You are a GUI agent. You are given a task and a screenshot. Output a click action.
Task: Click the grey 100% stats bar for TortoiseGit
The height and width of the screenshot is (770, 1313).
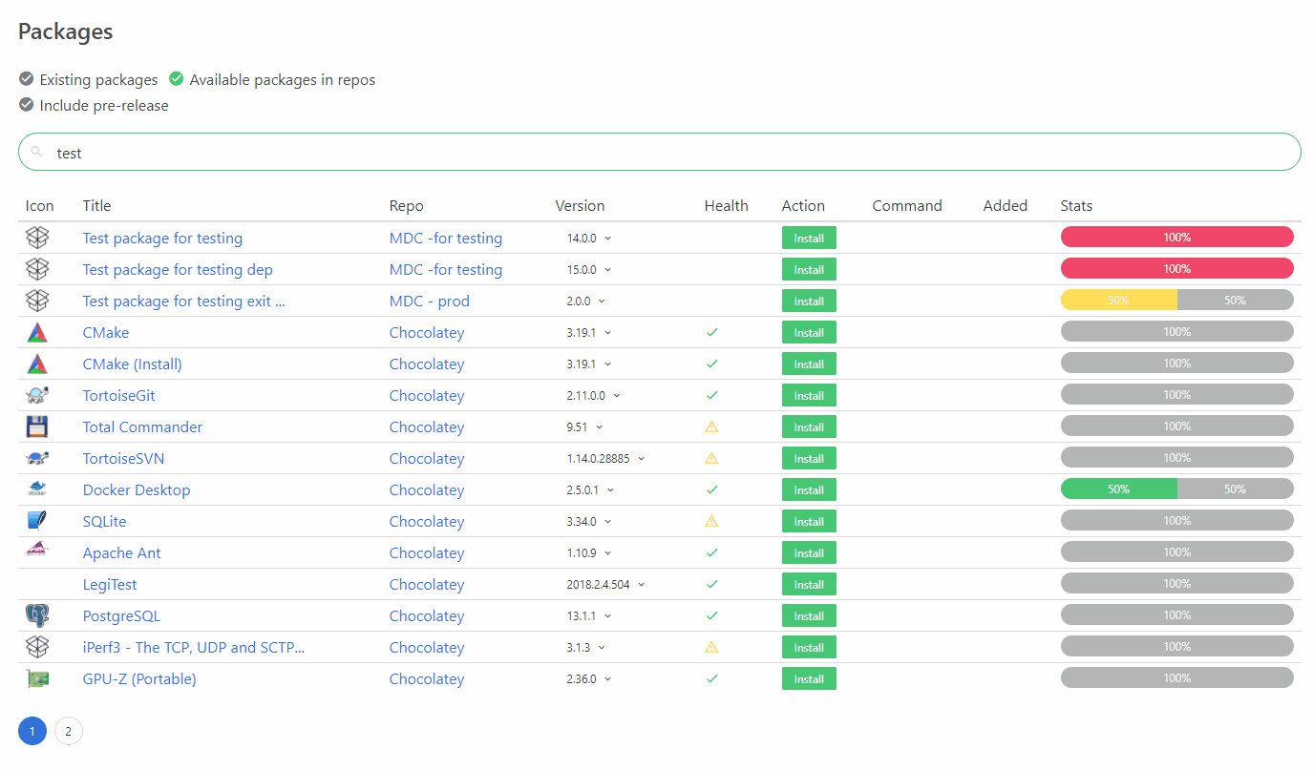coord(1177,395)
